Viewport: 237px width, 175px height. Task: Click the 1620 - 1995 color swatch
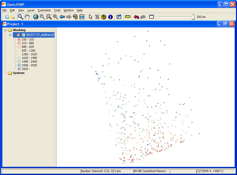pyautogui.click(x=19, y=58)
